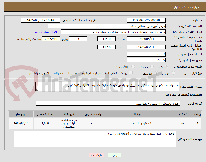Choose the متوسط purchase type radio
Image resolution: width=206 pixels, height=162 pixels.
[x=157, y=73]
